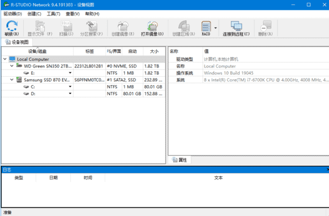Screen dimensions: 329x216
Task: Switch to the 设备视图 tab
Action: (x=17, y=43)
